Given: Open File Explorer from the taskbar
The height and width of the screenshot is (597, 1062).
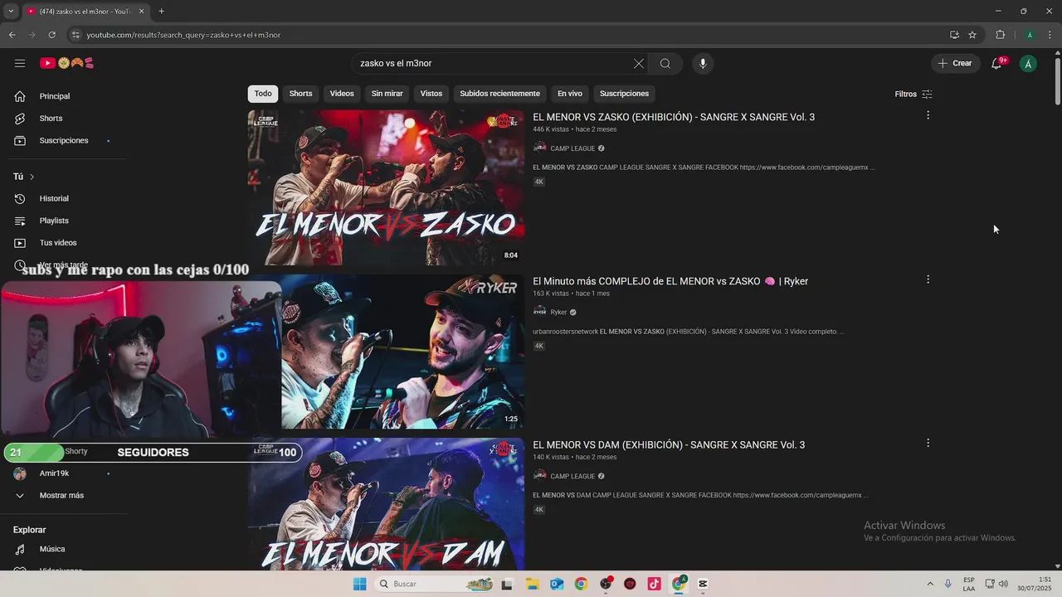Looking at the screenshot, I should 532,584.
